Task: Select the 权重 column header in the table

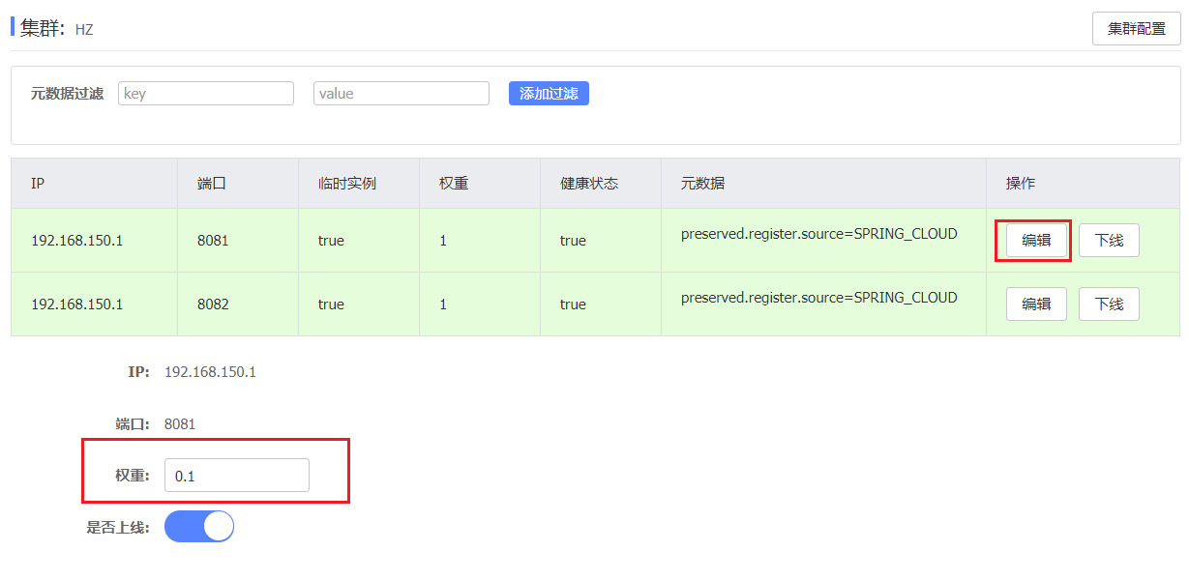Action: point(454,184)
